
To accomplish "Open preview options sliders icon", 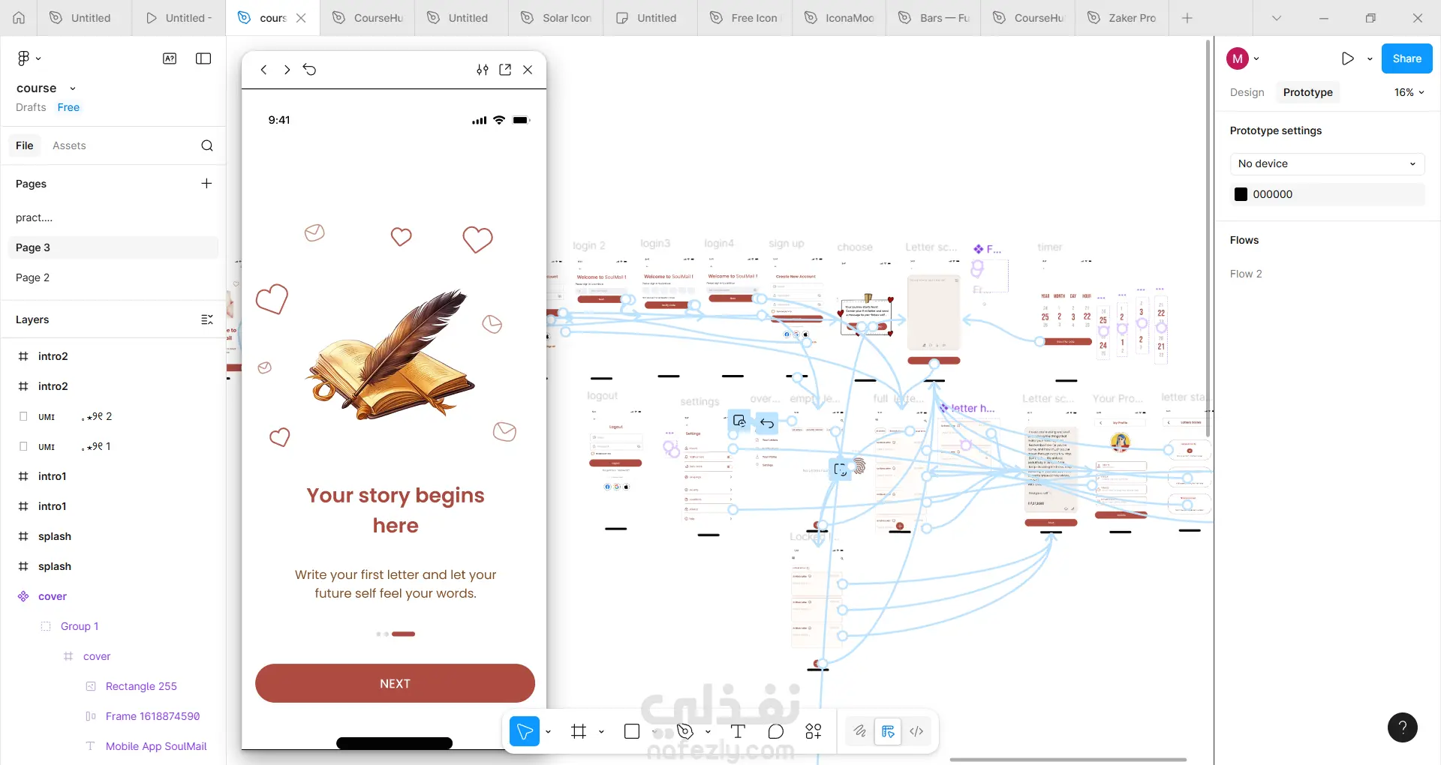I will coord(483,70).
